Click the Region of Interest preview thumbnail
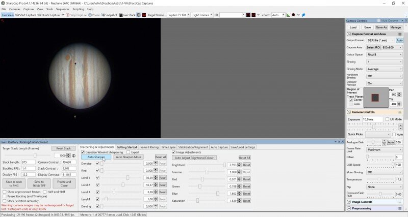 coord(375,98)
